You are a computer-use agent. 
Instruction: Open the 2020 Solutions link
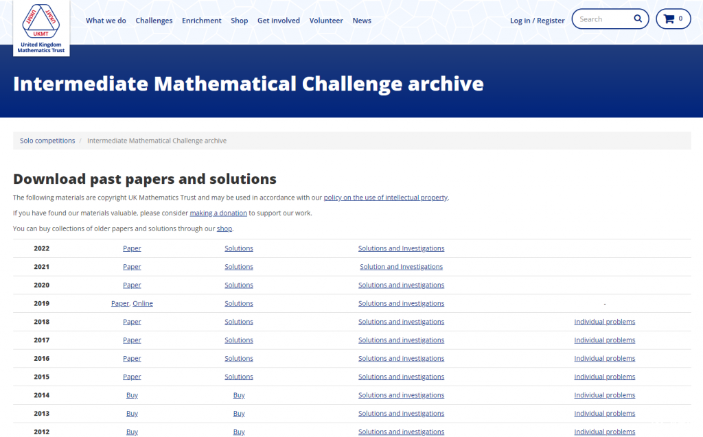(239, 285)
